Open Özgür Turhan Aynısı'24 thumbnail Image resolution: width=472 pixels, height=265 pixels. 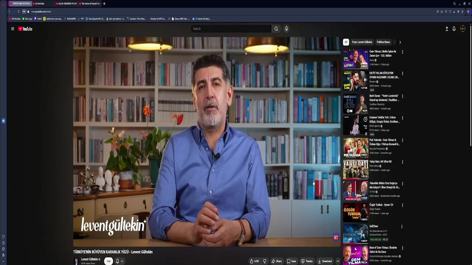click(355, 212)
